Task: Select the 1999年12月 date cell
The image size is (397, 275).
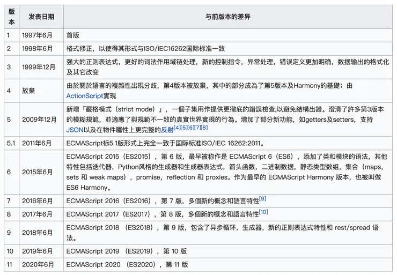Action: click(41, 67)
